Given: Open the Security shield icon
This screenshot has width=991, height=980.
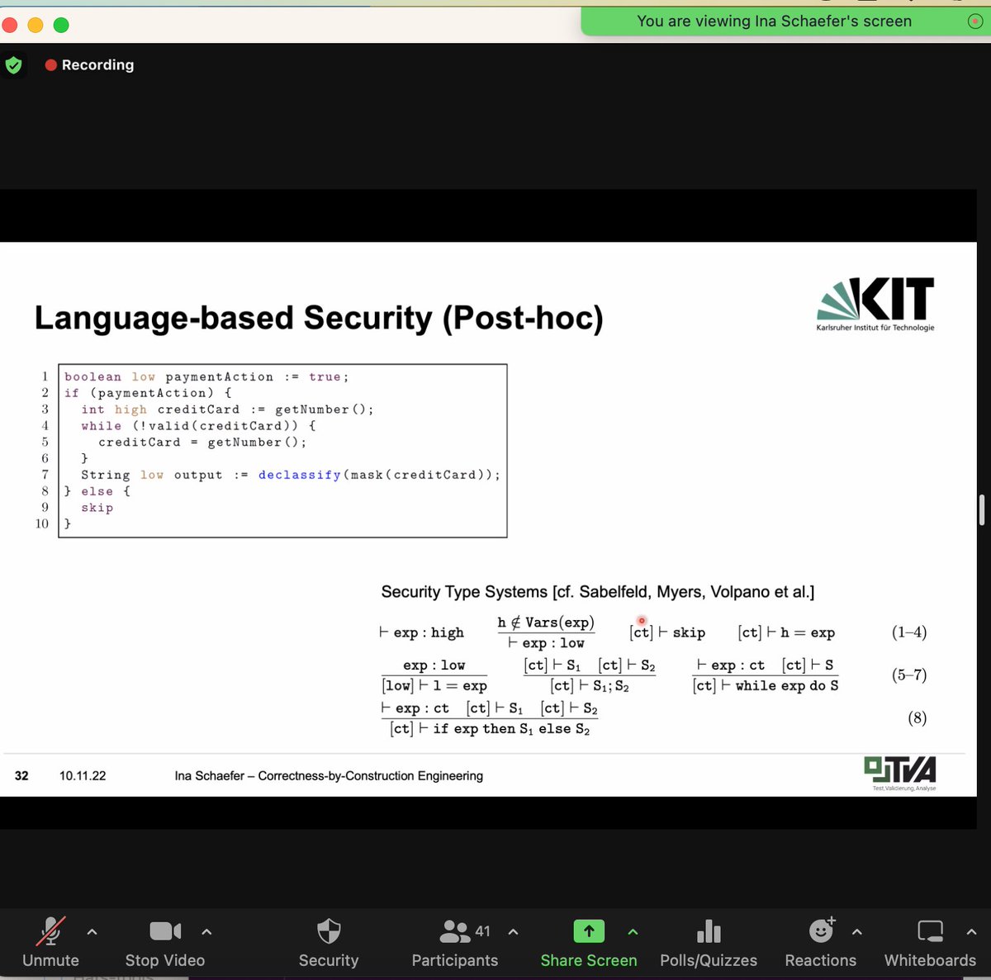Looking at the screenshot, I should point(328,930).
